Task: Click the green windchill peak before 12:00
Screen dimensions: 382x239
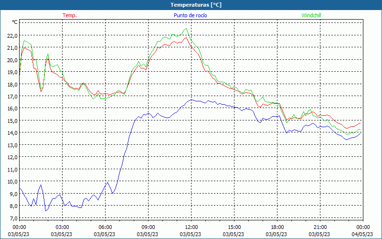Action: coord(186,29)
